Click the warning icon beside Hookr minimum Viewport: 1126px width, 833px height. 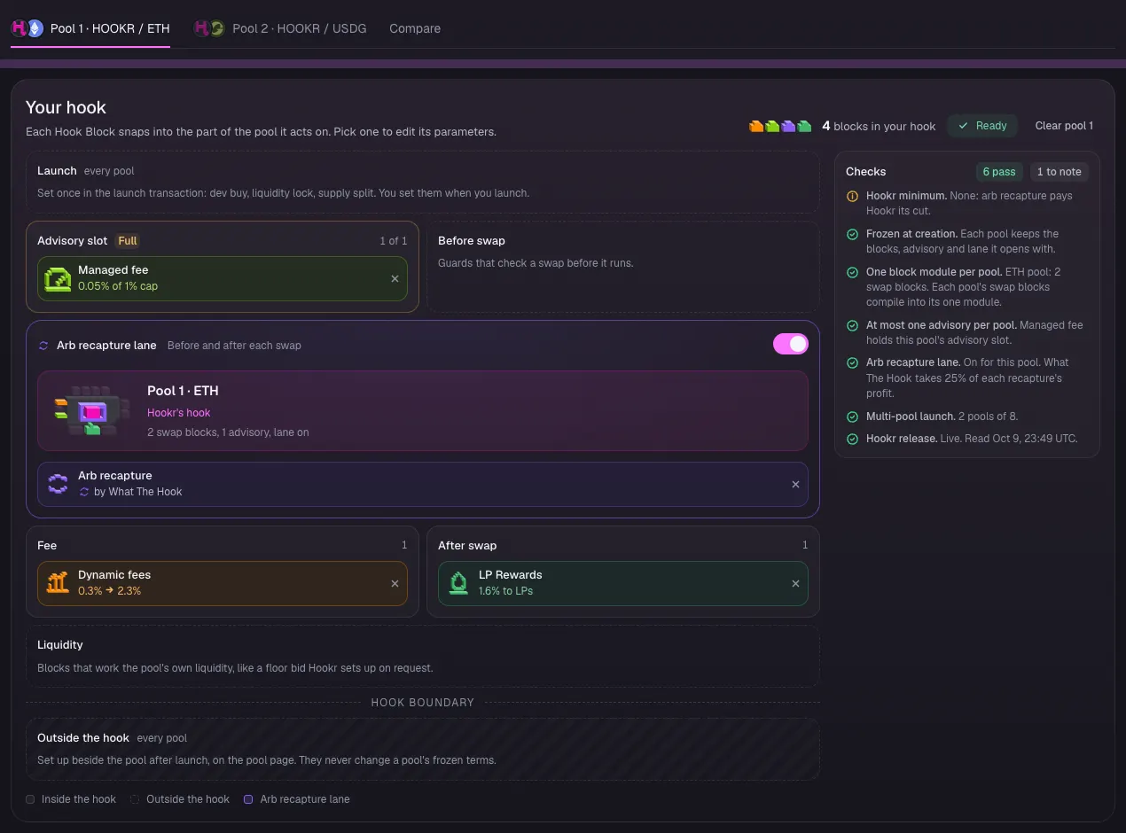pyautogui.click(x=852, y=196)
